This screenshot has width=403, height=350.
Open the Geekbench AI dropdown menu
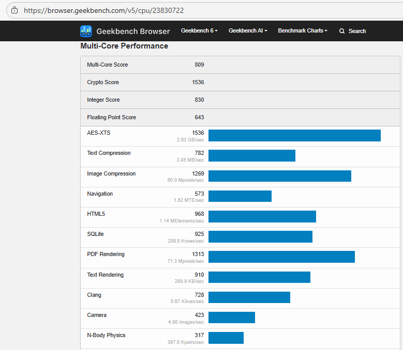(x=248, y=31)
